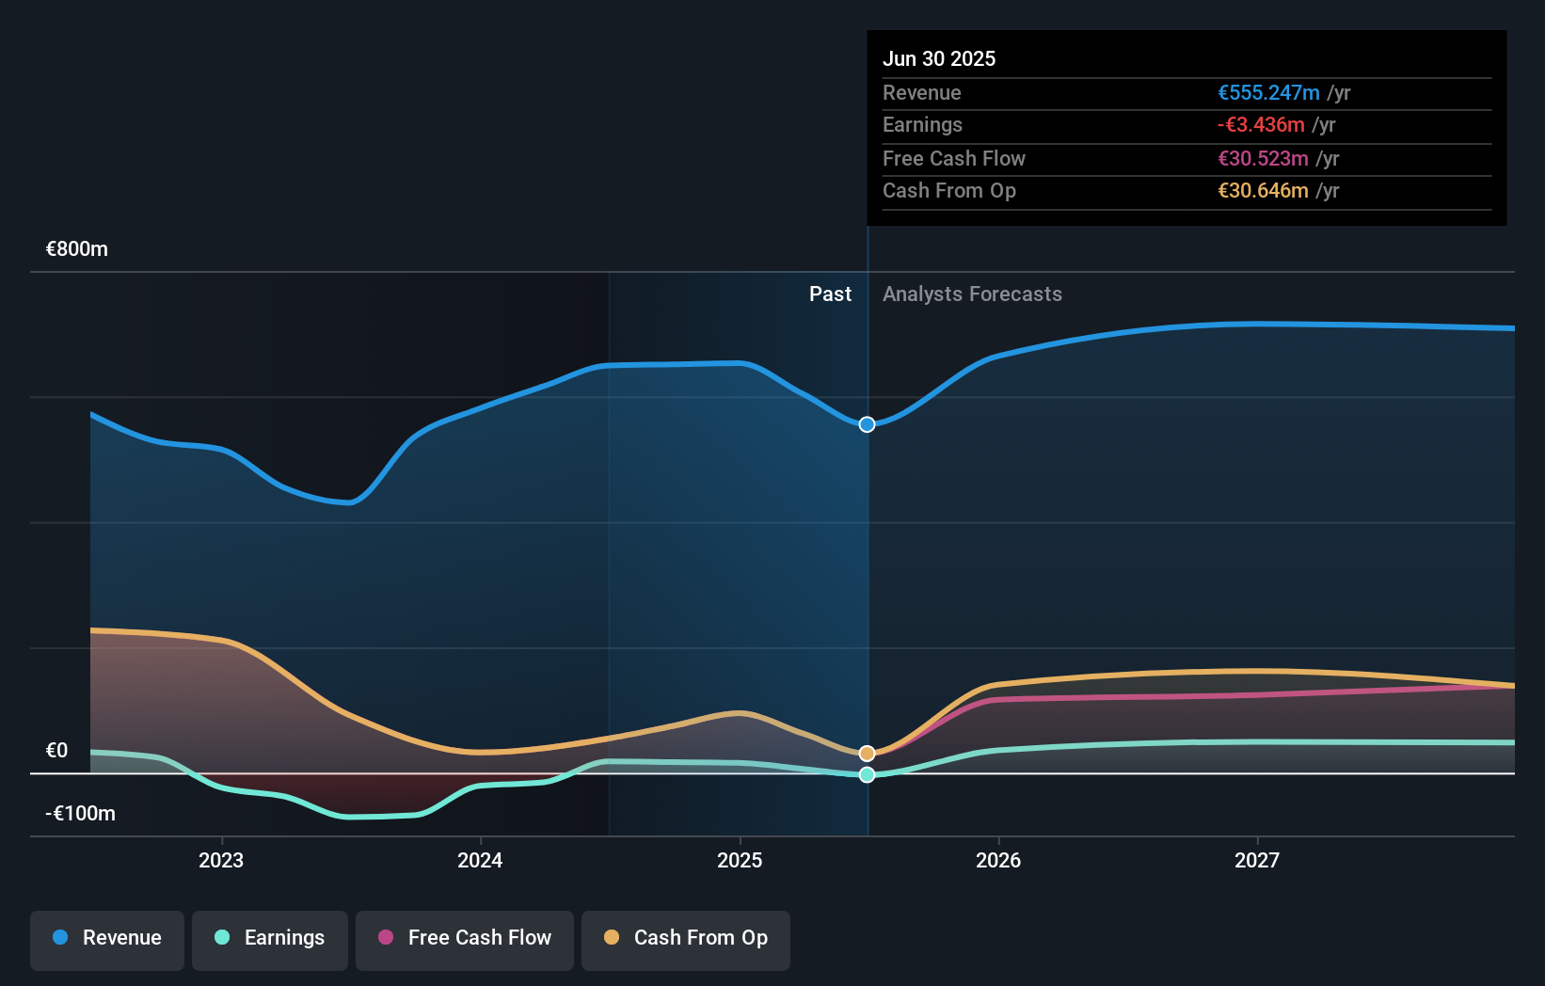Click the €555.247m Revenue value link

(1267, 93)
